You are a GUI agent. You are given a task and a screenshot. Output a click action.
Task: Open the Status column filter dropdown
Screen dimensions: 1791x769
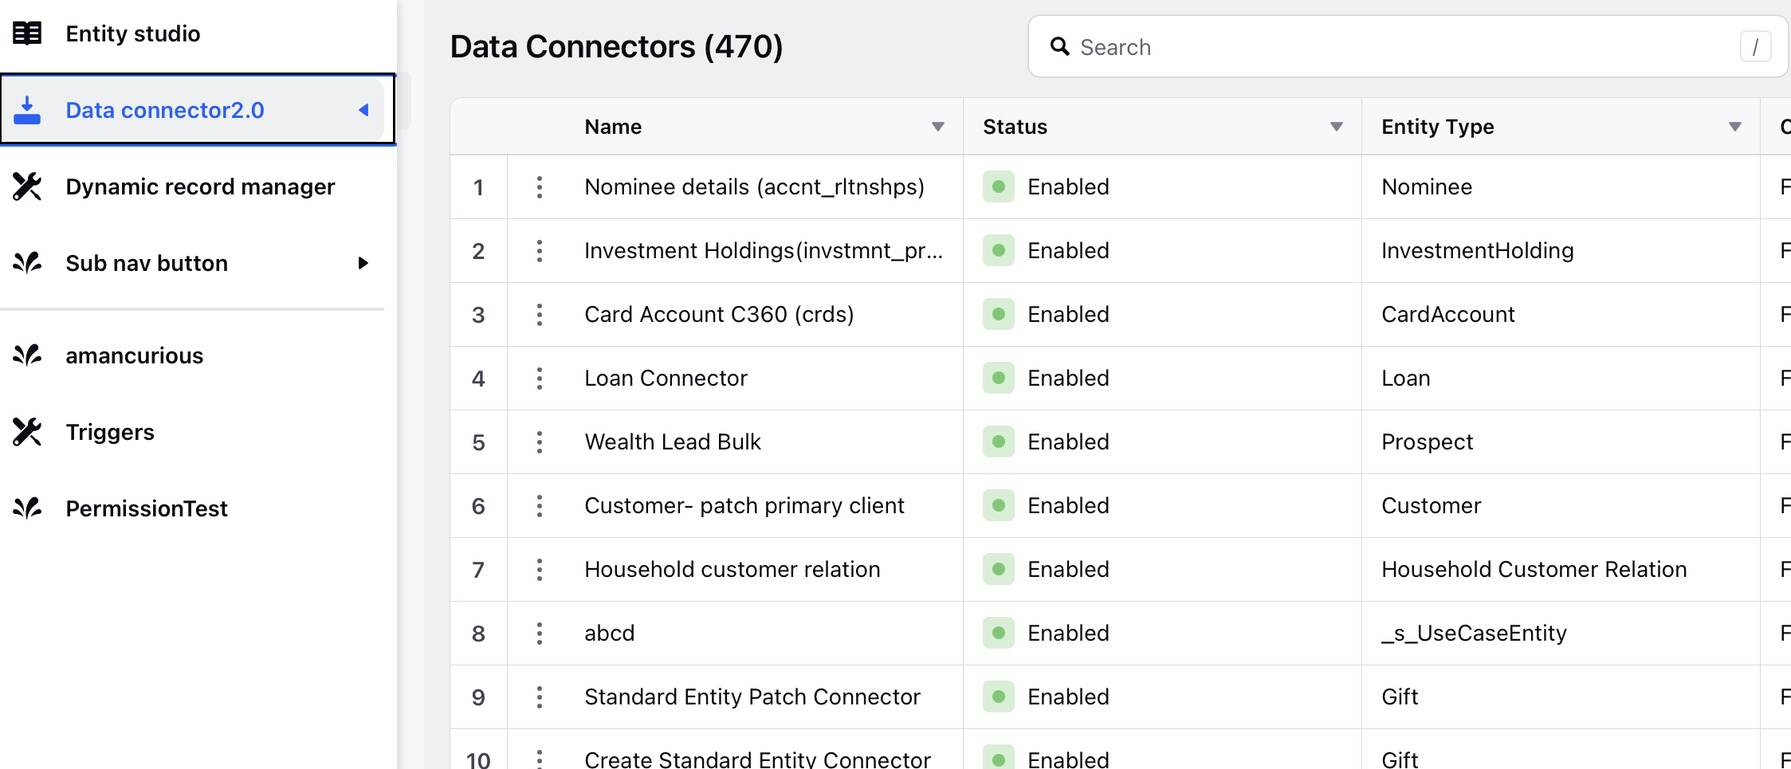tap(1337, 127)
